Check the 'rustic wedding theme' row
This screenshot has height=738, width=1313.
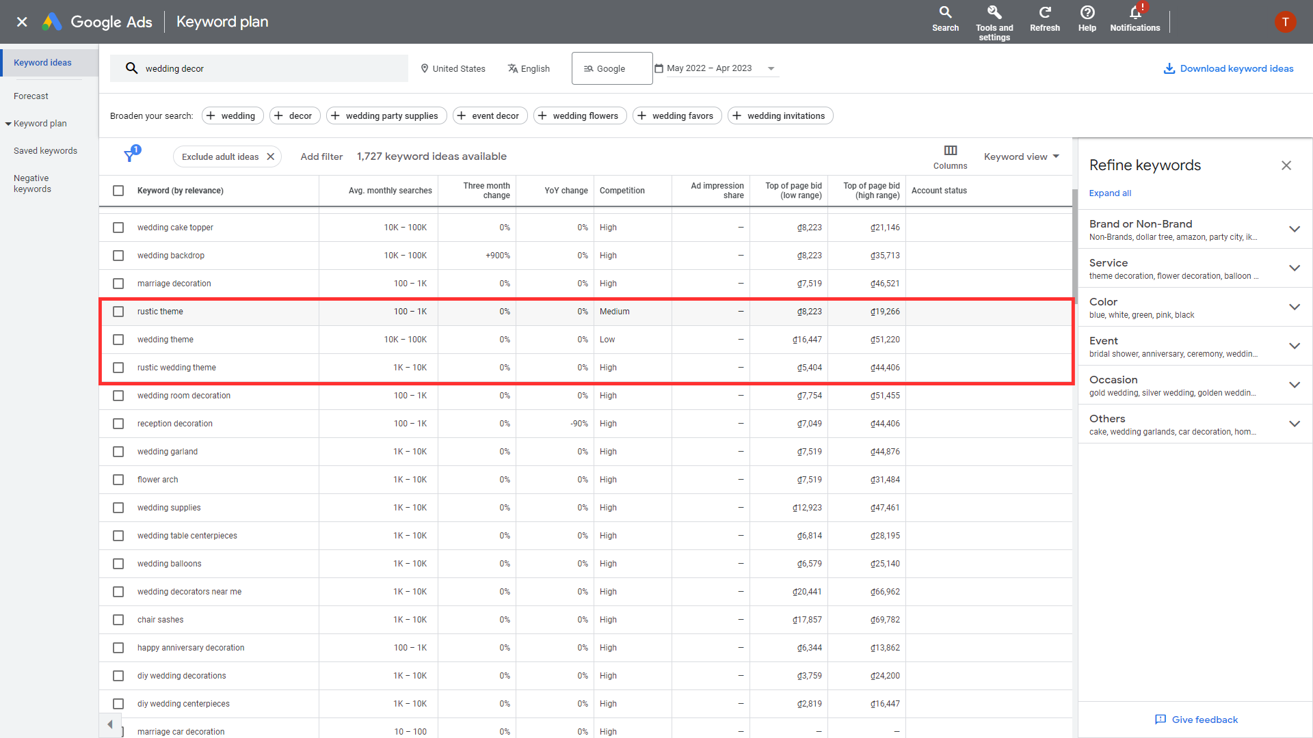point(118,368)
